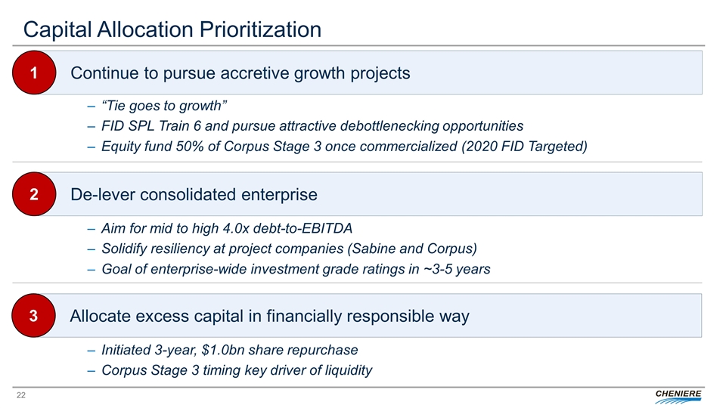Select the 'Capital Allocation Prioritization' slide title

coord(172,29)
